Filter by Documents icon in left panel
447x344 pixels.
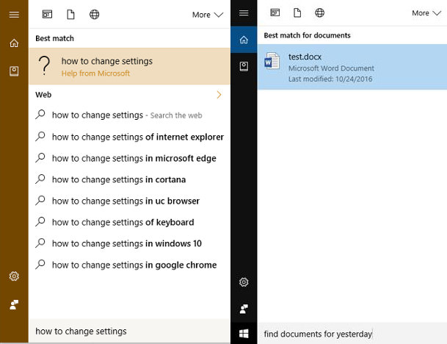(x=70, y=14)
